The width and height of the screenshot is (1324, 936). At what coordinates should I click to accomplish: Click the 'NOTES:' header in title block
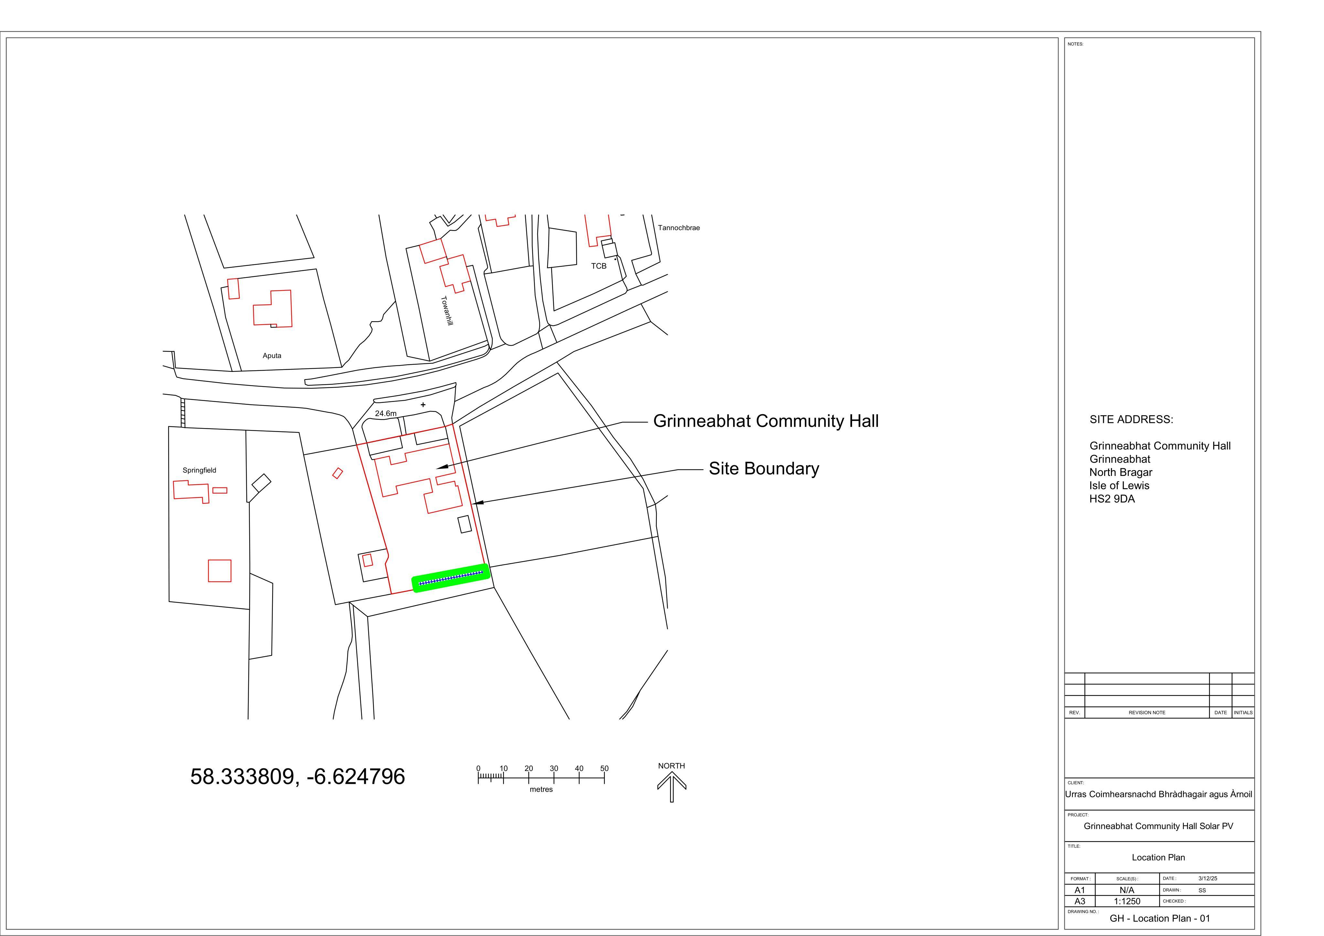tap(1075, 44)
